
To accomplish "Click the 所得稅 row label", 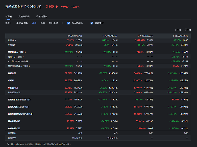I will [x=11, y=80].
